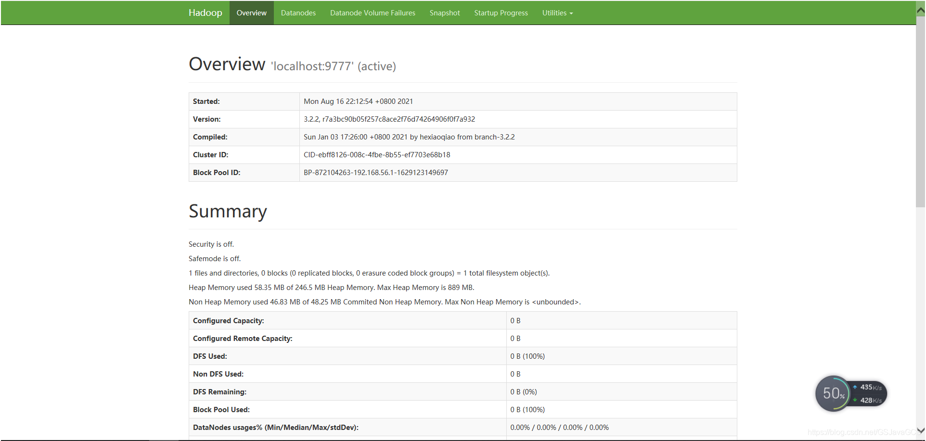Switch to the Snapshot tab
The height and width of the screenshot is (441, 926).
[x=445, y=13]
